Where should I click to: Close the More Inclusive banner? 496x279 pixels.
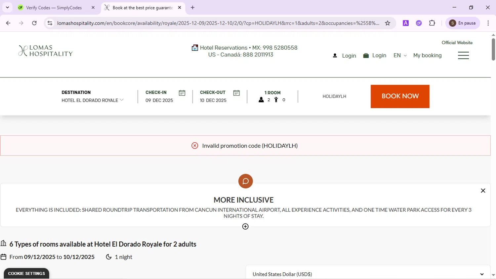483,191
